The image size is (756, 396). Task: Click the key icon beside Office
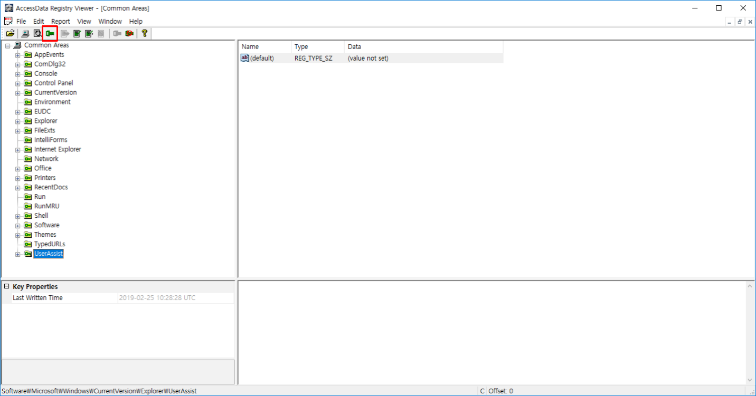click(28, 169)
